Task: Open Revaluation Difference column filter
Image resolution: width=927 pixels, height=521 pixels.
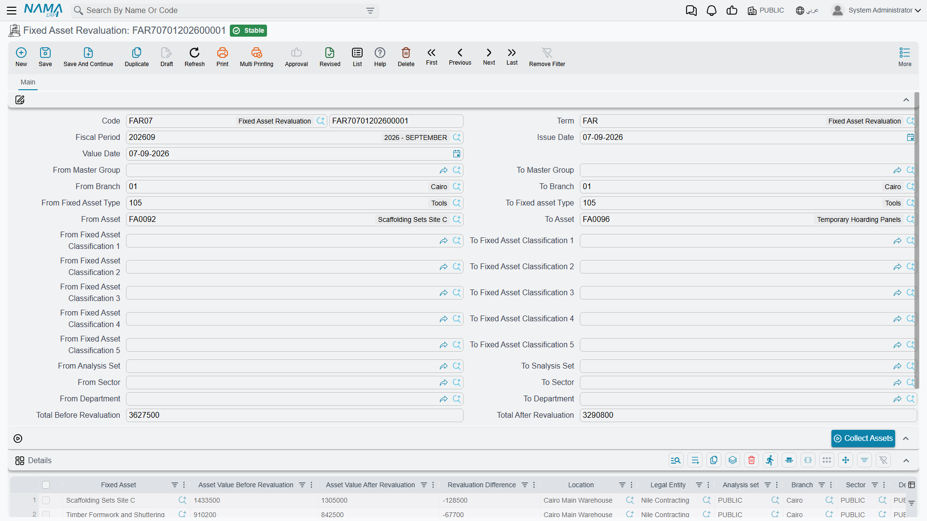Action: coord(525,485)
